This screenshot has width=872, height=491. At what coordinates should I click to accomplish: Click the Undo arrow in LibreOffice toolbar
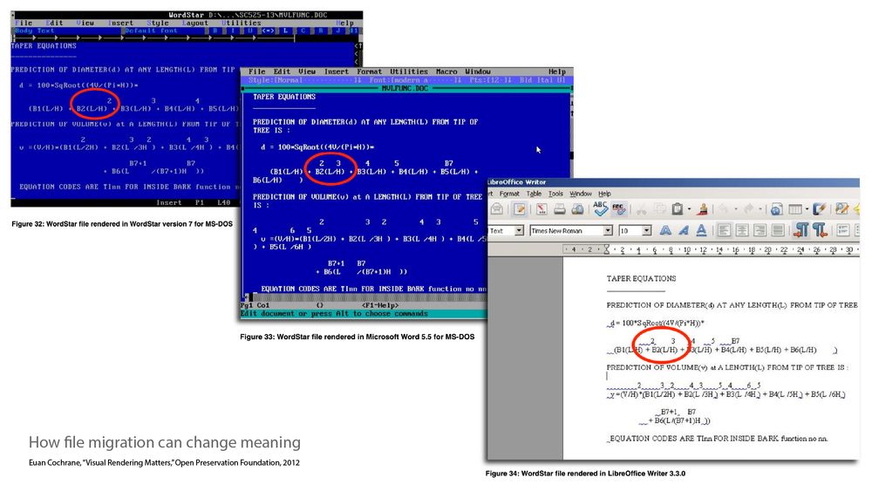724,209
